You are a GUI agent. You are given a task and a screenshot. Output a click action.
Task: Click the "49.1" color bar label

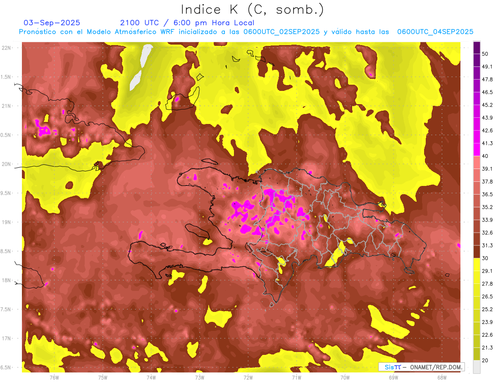click(x=487, y=67)
